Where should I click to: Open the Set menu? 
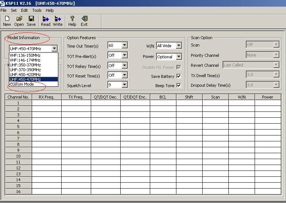tap(14, 10)
